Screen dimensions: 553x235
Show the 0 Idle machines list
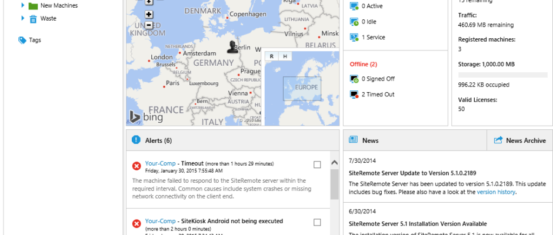click(x=369, y=22)
